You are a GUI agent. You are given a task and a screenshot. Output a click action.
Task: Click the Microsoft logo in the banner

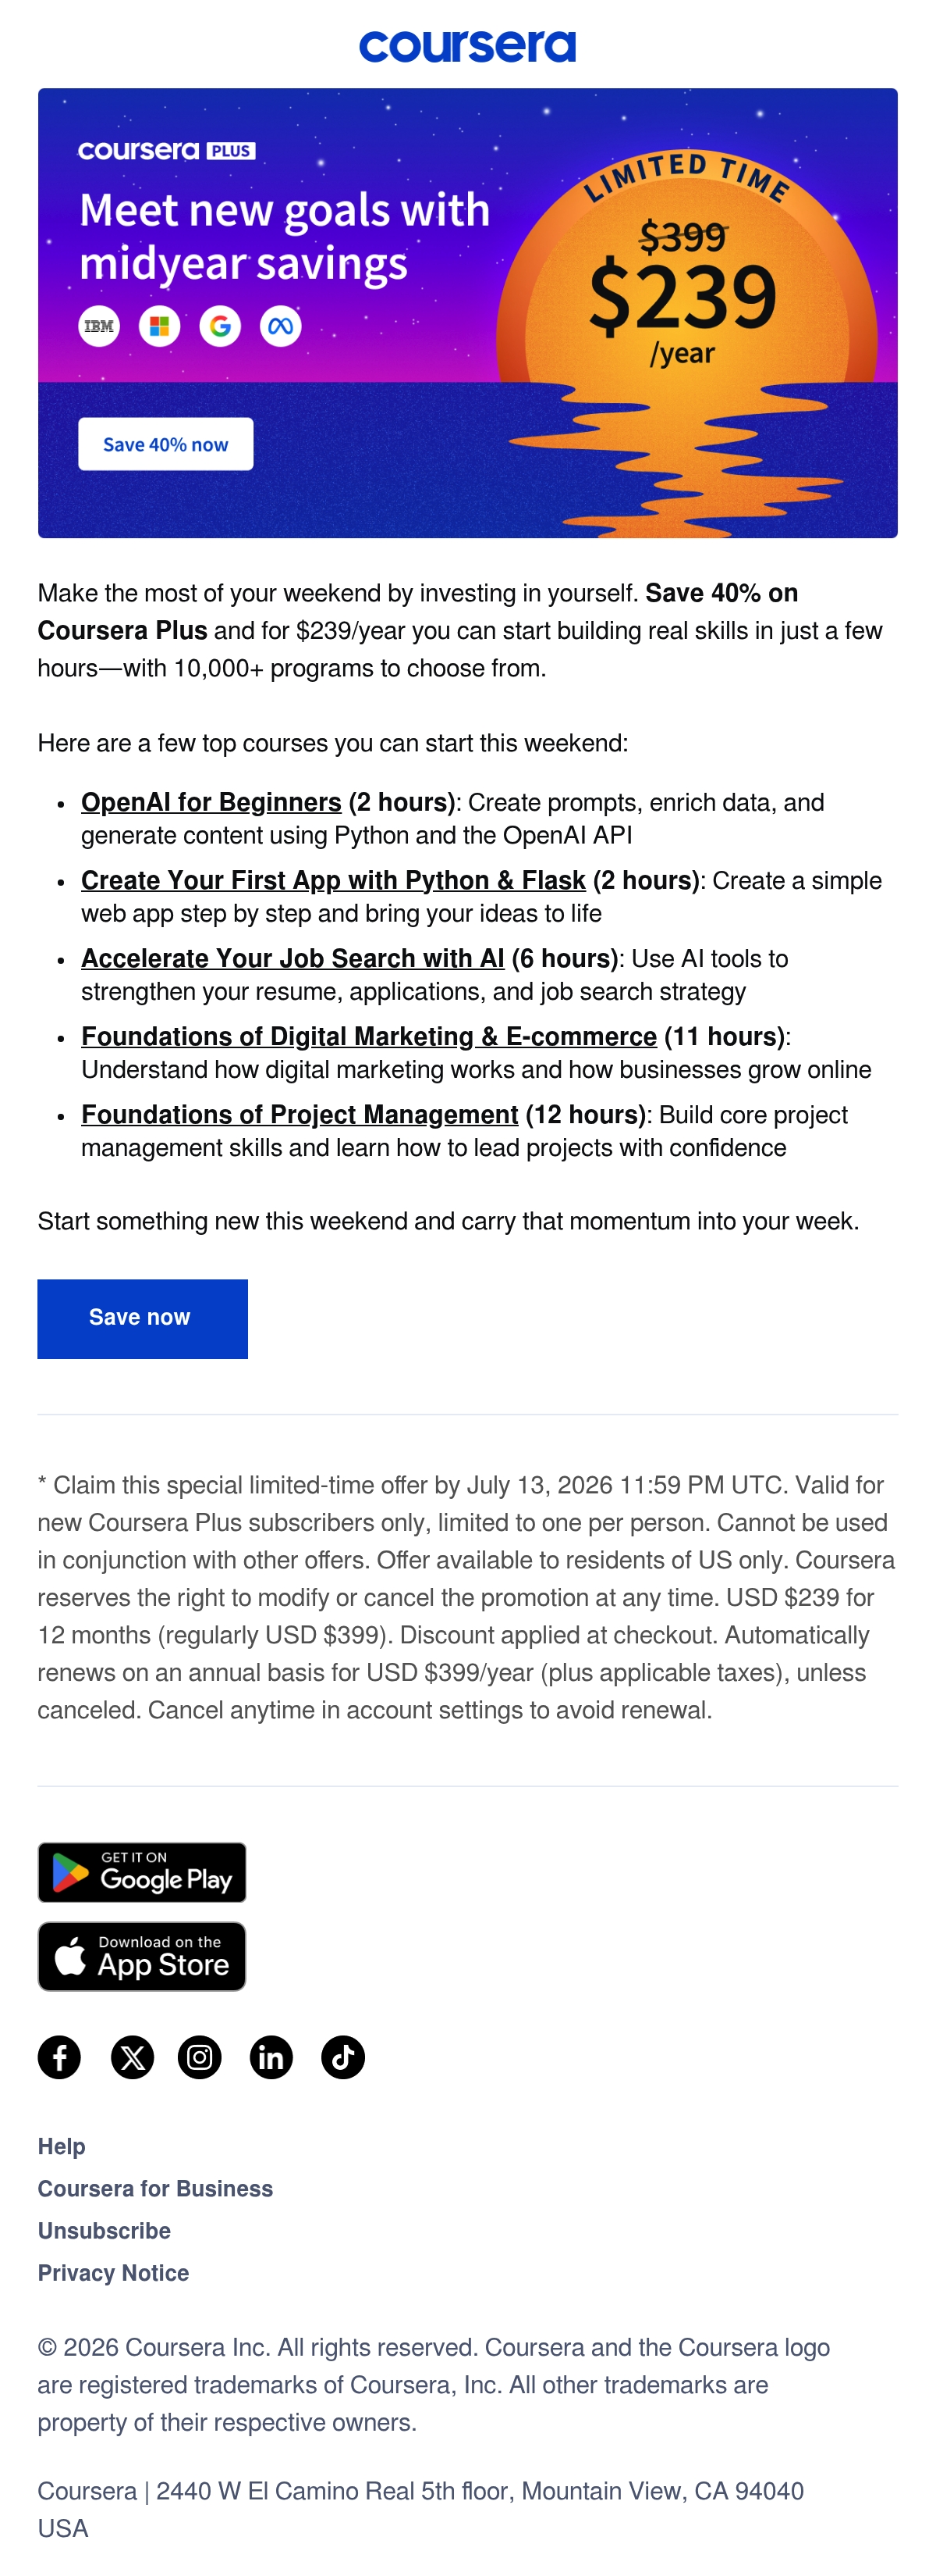pos(160,326)
